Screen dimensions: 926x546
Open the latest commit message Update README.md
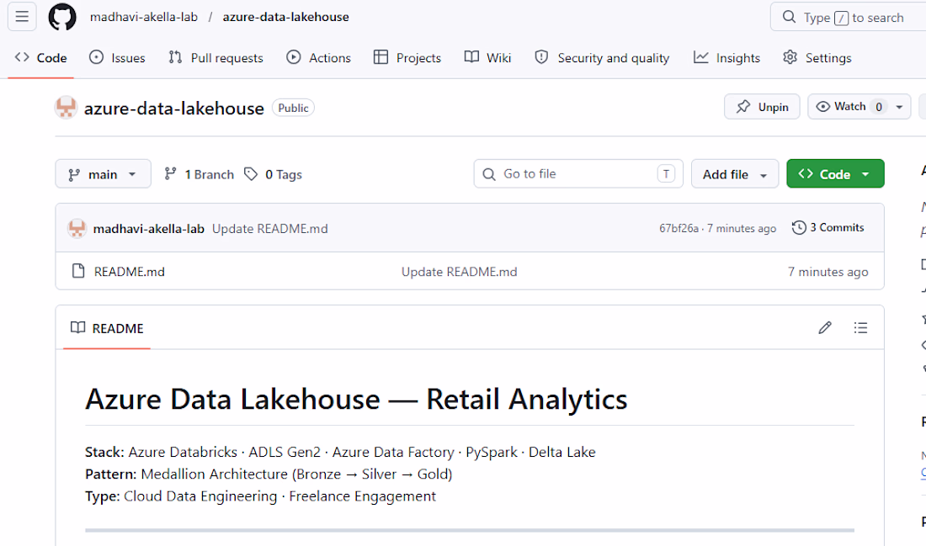pos(270,229)
